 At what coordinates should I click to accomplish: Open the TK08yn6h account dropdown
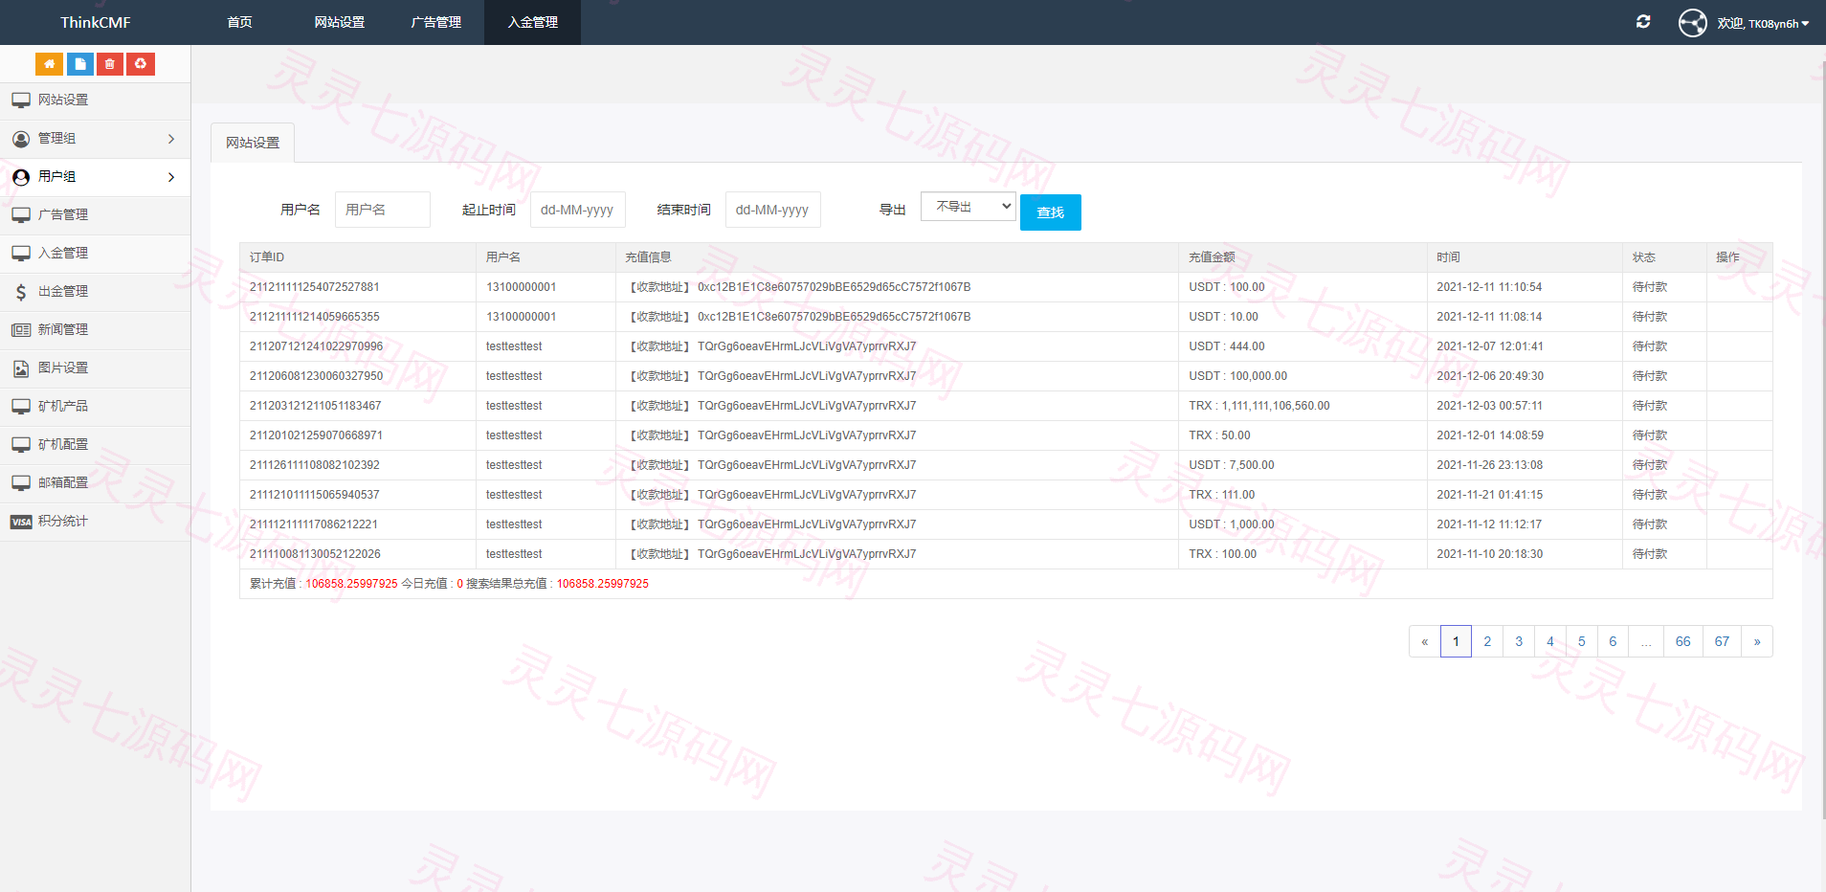coord(1763,23)
